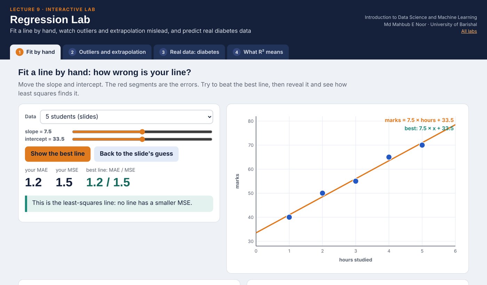Click the "your MSE" value 1.5
Viewport: 487px width, 285px height.
point(64,182)
